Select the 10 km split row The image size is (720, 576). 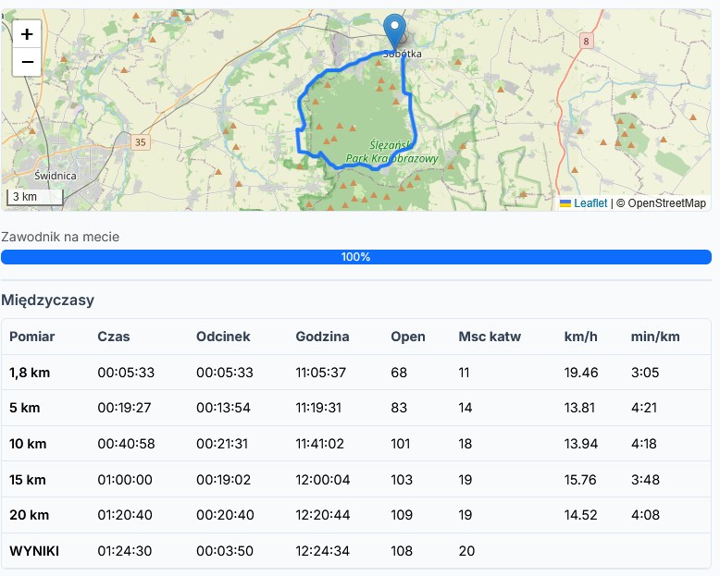click(x=356, y=444)
